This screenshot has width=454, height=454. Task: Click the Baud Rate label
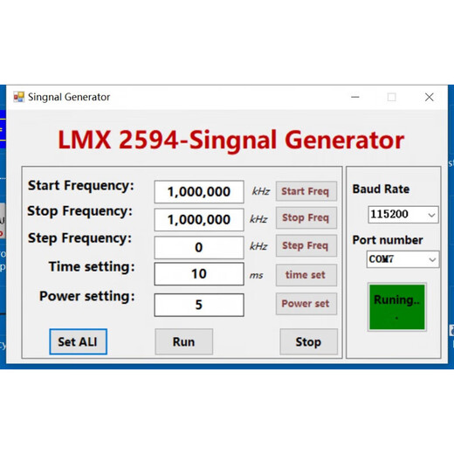click(x=381, y=189)
